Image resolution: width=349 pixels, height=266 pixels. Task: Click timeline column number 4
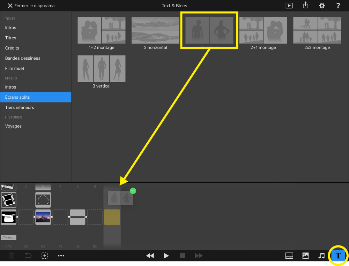(x=60, y=187)
